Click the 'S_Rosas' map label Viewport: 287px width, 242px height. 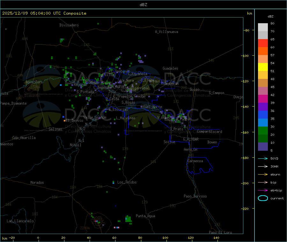point(128,102)
